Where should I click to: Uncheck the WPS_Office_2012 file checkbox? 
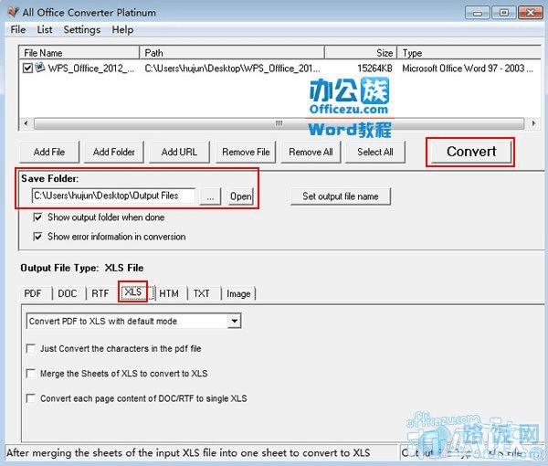pyautogui.click(x=27, y=68)
